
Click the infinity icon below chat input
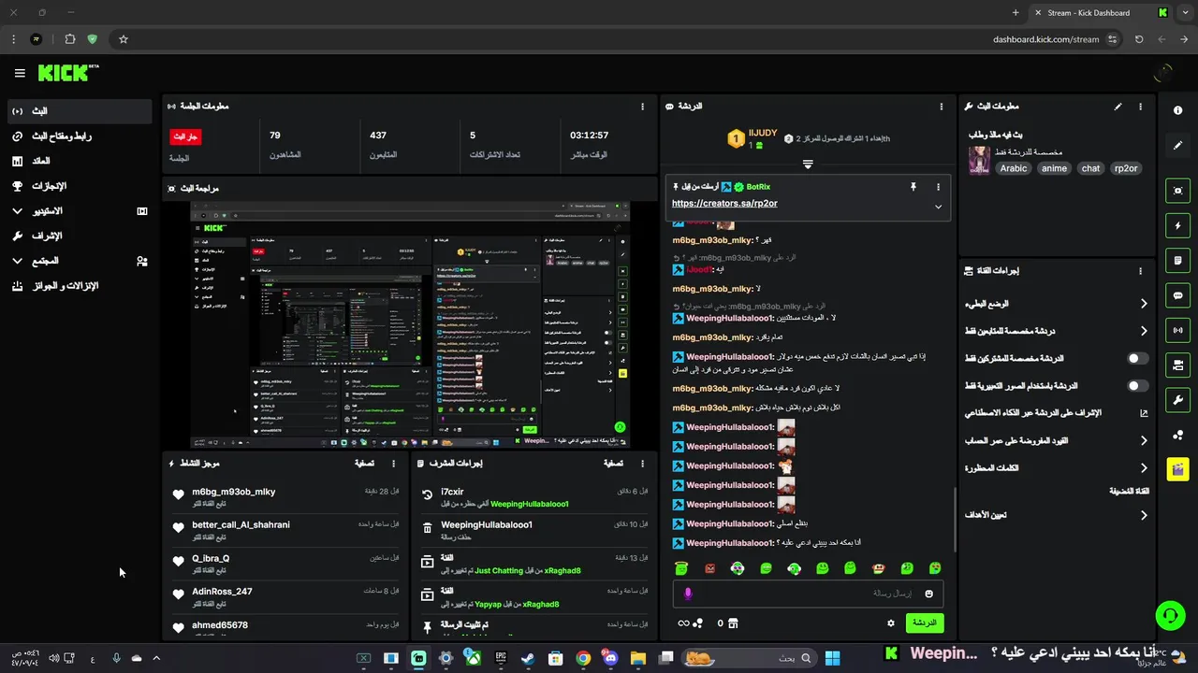pyautogui.click(x=683, y=623)
